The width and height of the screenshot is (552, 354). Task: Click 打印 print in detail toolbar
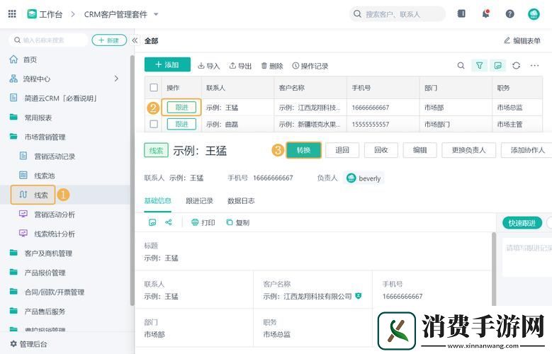click(x=203, y=222)
